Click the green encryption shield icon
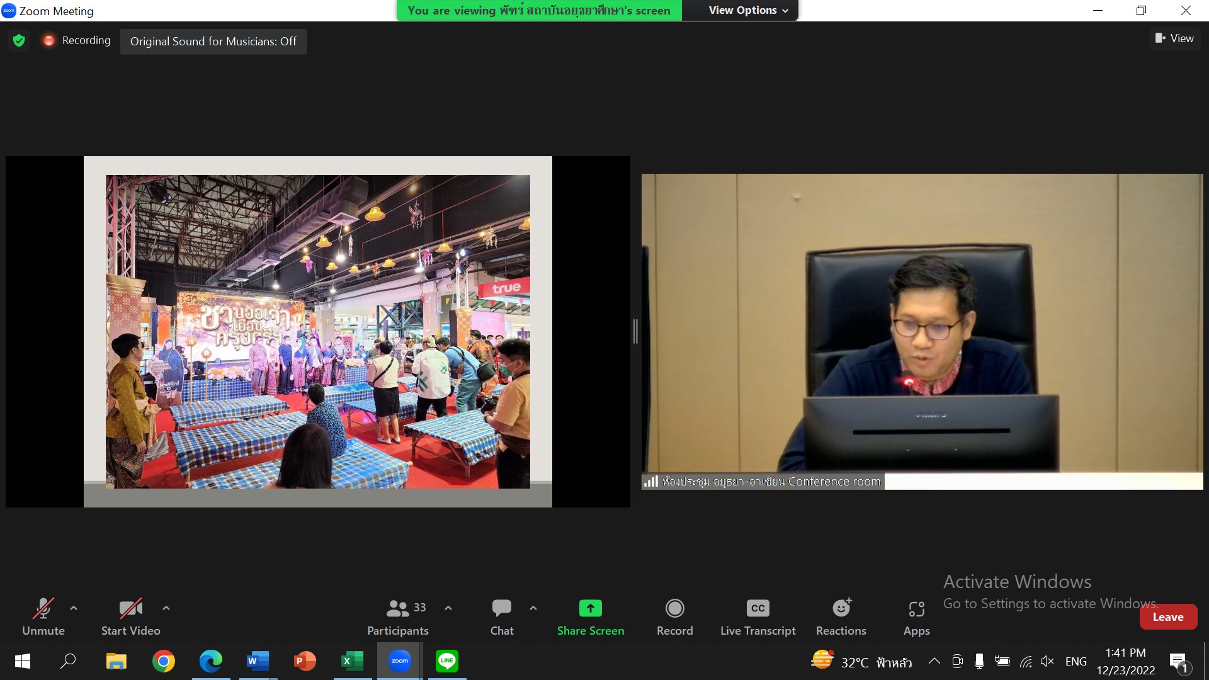Viewport: 1209px width, 680px height. pos(19,41)
